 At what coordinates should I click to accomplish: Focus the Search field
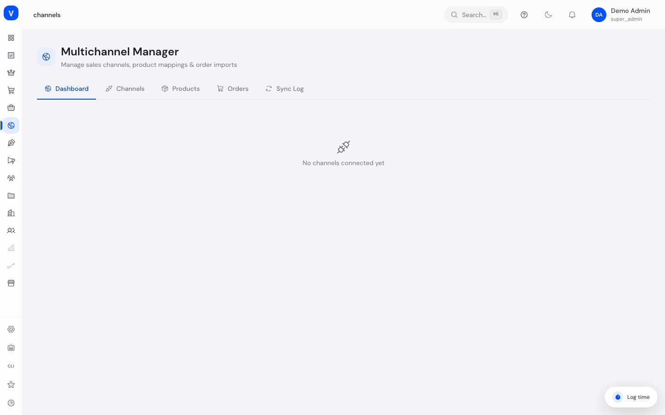click(x=476, y=15)
